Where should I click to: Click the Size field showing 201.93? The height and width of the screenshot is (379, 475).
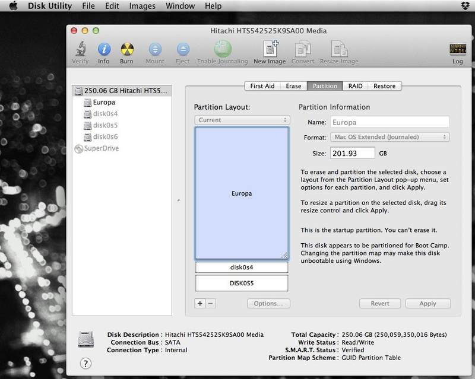pyautogui.click(x=352, y=153)
